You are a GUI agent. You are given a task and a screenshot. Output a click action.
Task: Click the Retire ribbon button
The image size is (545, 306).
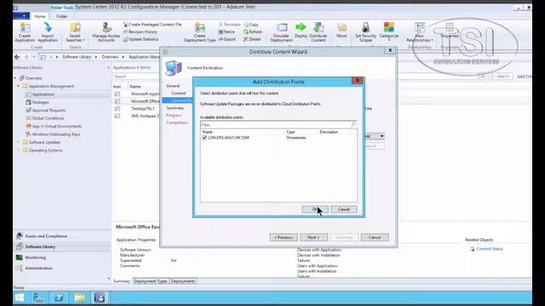pos(227,32)
